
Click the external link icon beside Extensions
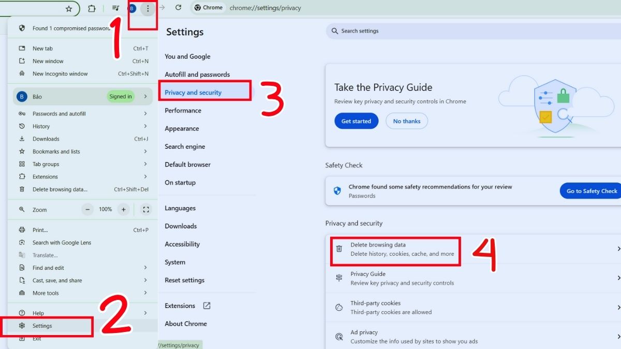pos(206,306)
